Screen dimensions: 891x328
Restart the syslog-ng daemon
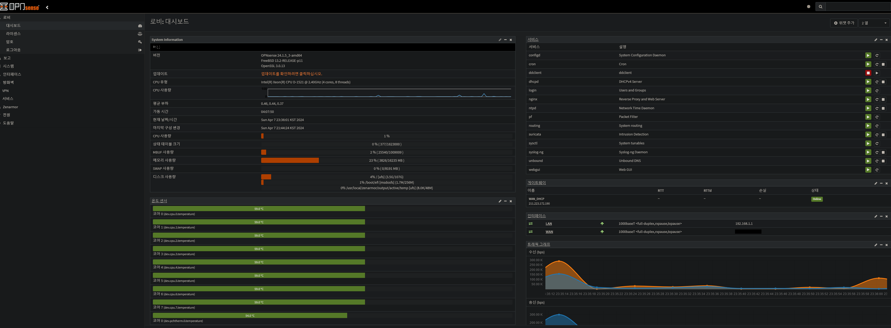[877, 152]
